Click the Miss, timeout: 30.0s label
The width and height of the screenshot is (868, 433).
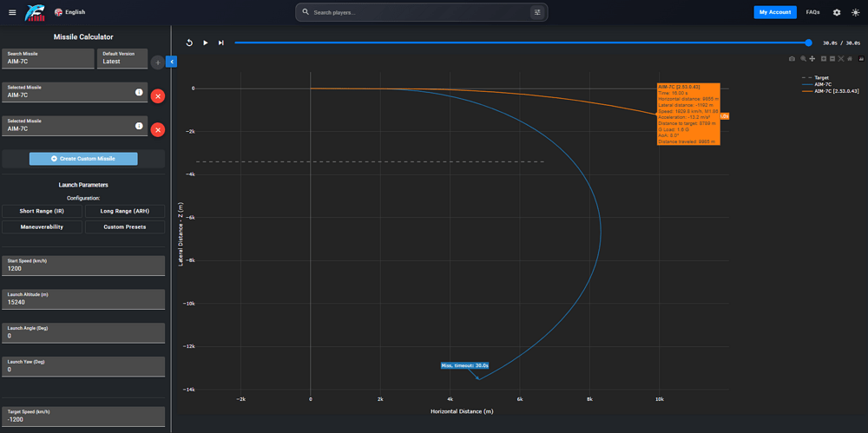pyautogui.click(x=464, y=365)
